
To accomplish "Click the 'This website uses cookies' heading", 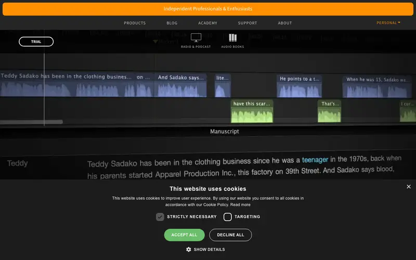I will point(208,189).
